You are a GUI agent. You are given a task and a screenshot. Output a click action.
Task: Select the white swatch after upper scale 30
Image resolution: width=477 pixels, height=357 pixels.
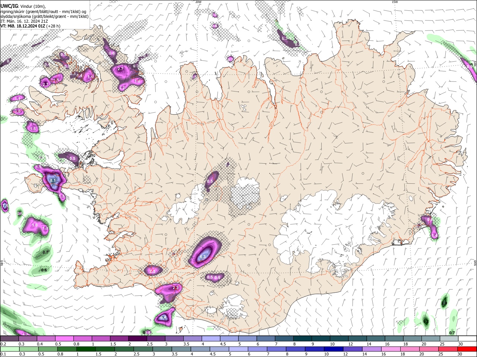pyautogui.click(x=467, y=339)
